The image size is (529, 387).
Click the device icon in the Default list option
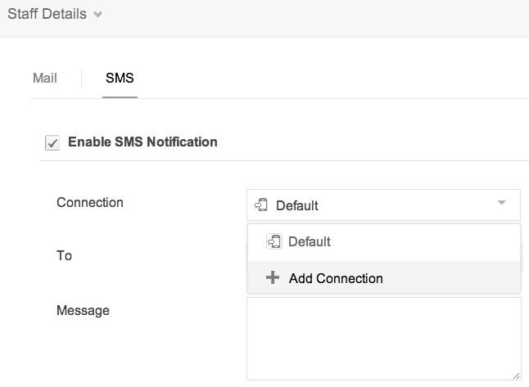(274, 241)
